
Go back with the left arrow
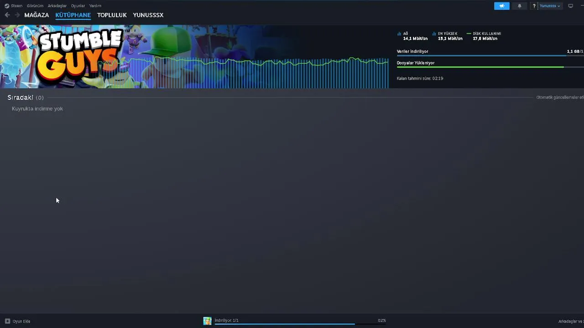click(x=7, y=15)
